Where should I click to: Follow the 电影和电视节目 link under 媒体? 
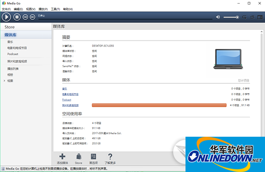click(x=70, y=94)
